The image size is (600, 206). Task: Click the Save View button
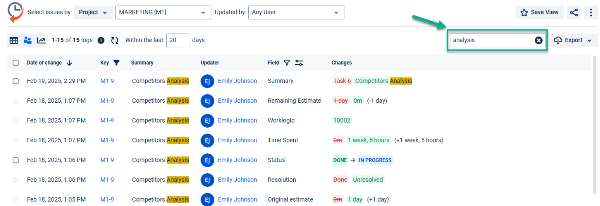coord(539,12)
